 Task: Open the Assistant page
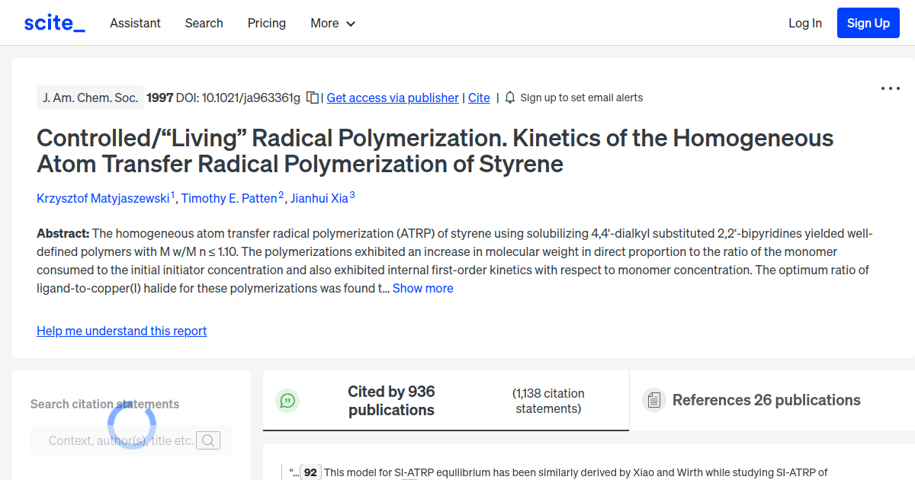coord(135,23)
